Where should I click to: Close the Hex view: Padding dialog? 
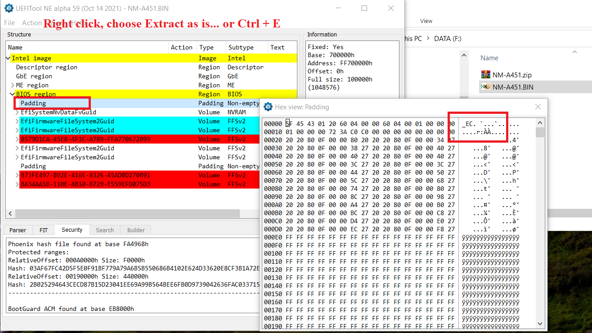click(x=538, y=107)
